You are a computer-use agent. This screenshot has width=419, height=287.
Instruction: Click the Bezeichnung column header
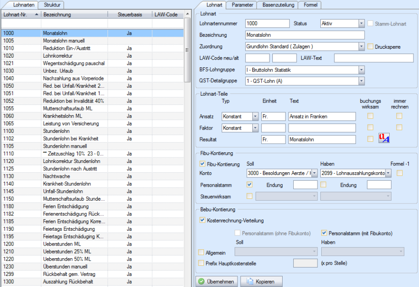(74, 15)
